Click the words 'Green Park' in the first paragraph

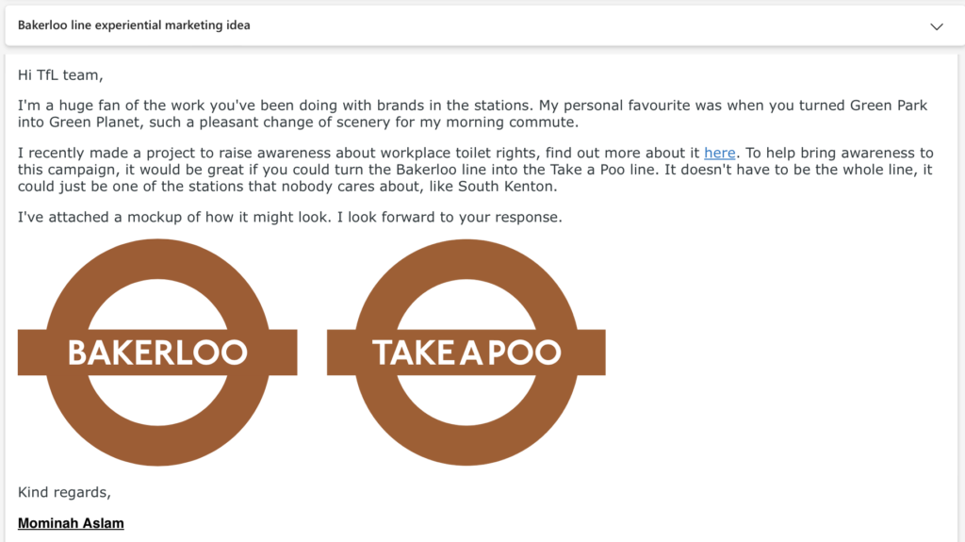tap(889, 106)
